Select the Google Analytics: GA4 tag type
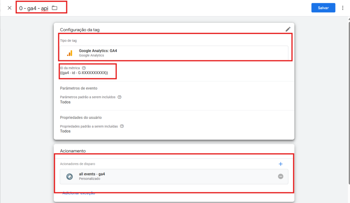Viewport: 350px width, 203px height. click(174, 53)
